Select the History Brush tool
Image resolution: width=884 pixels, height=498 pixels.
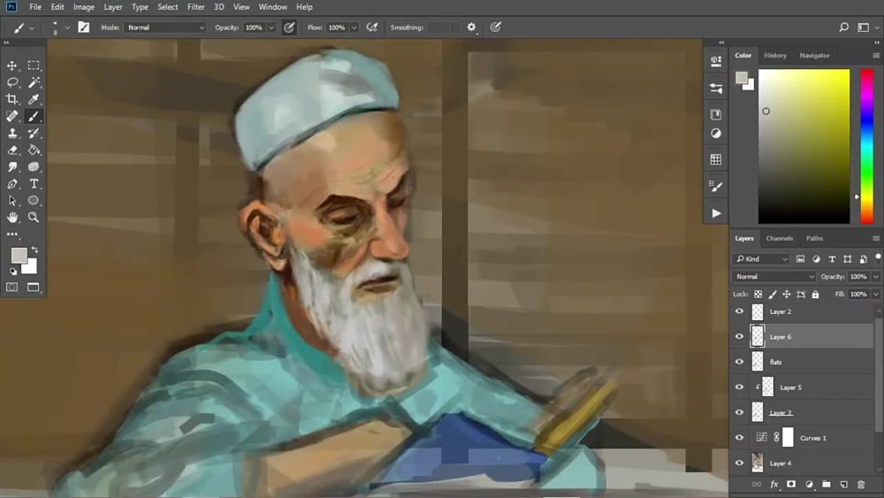pos(34,133)
